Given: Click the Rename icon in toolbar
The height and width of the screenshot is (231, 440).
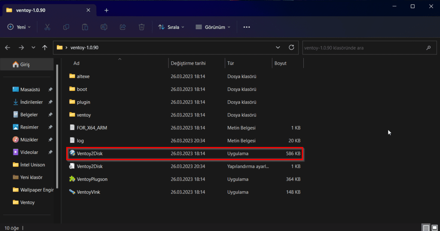Looking at the screenshot, I should [104, 27].
